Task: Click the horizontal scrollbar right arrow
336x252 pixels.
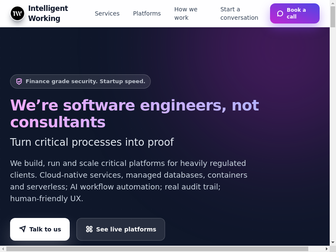Action: (x=327, y=249)
